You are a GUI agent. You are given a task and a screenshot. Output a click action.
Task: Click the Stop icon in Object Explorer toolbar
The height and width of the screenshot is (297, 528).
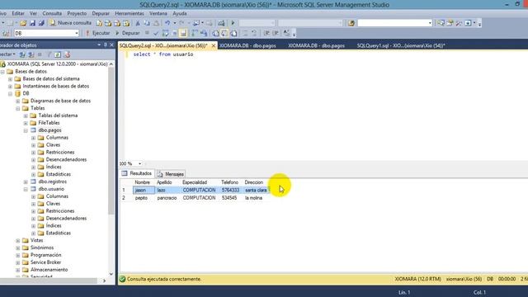click(40, 54)
